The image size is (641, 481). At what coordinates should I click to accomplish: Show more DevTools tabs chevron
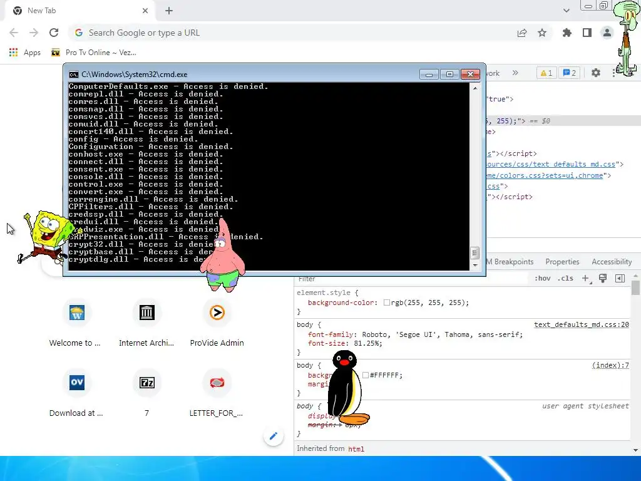click(515, 73)
